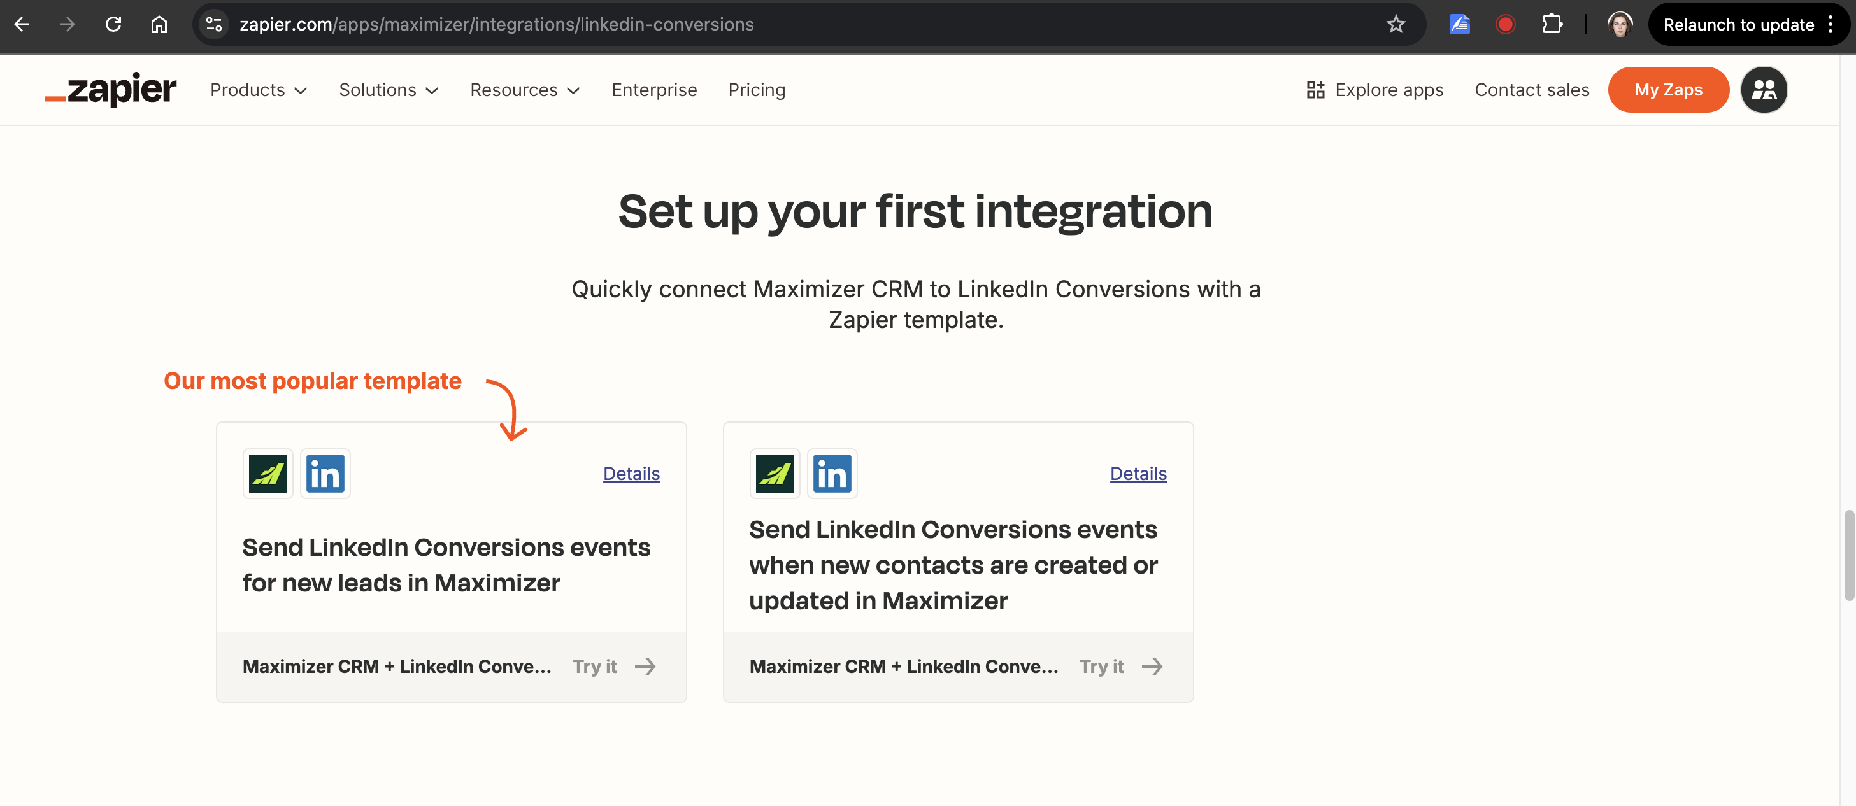Click 'Set up your first integration' heading
The width and height of the screenshot is (1856, 806).
pos(916,212)
